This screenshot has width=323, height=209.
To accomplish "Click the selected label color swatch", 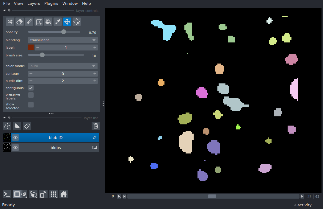I will point(31,47).
